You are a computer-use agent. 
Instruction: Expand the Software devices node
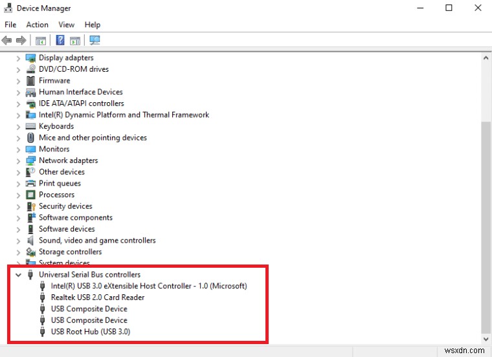pyautogui.click(x=18, y=230)
